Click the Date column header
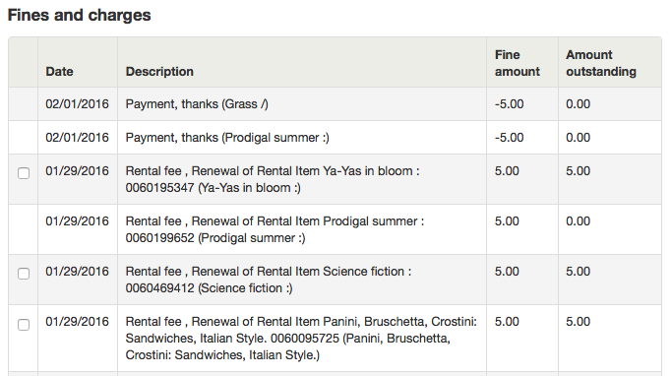 coord(59,72)
